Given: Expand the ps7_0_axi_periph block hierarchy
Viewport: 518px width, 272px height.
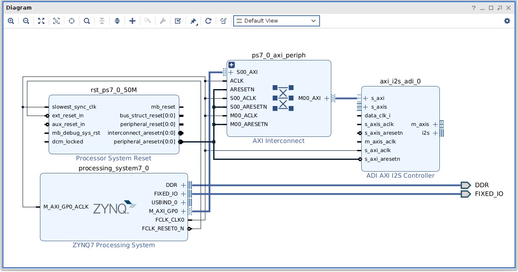Looking at the screenshot, I should [x=231, y=65].
